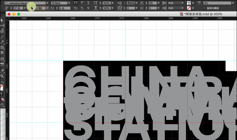Click the vertical scale icon

96,3
